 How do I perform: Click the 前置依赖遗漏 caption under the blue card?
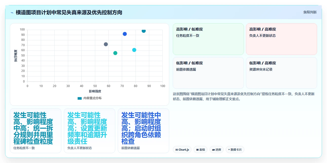click(x=130, y=148)
